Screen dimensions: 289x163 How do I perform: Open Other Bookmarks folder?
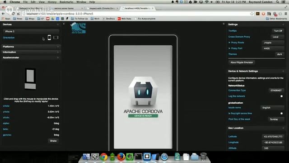276,19
